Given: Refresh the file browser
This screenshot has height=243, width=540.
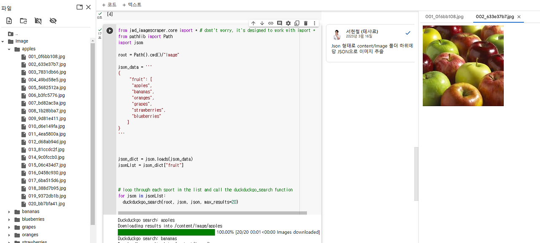Looking at the screenshot, I should 23,21.
